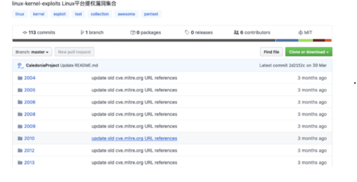Open the 2010 folder icon
The height and width of the screenshot is (182, 357).
tap(20, 139)
